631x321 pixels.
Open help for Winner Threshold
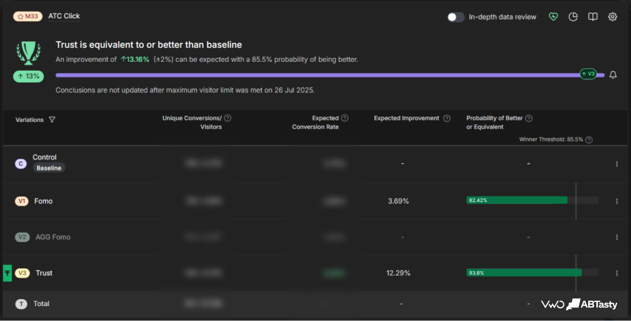589,140
